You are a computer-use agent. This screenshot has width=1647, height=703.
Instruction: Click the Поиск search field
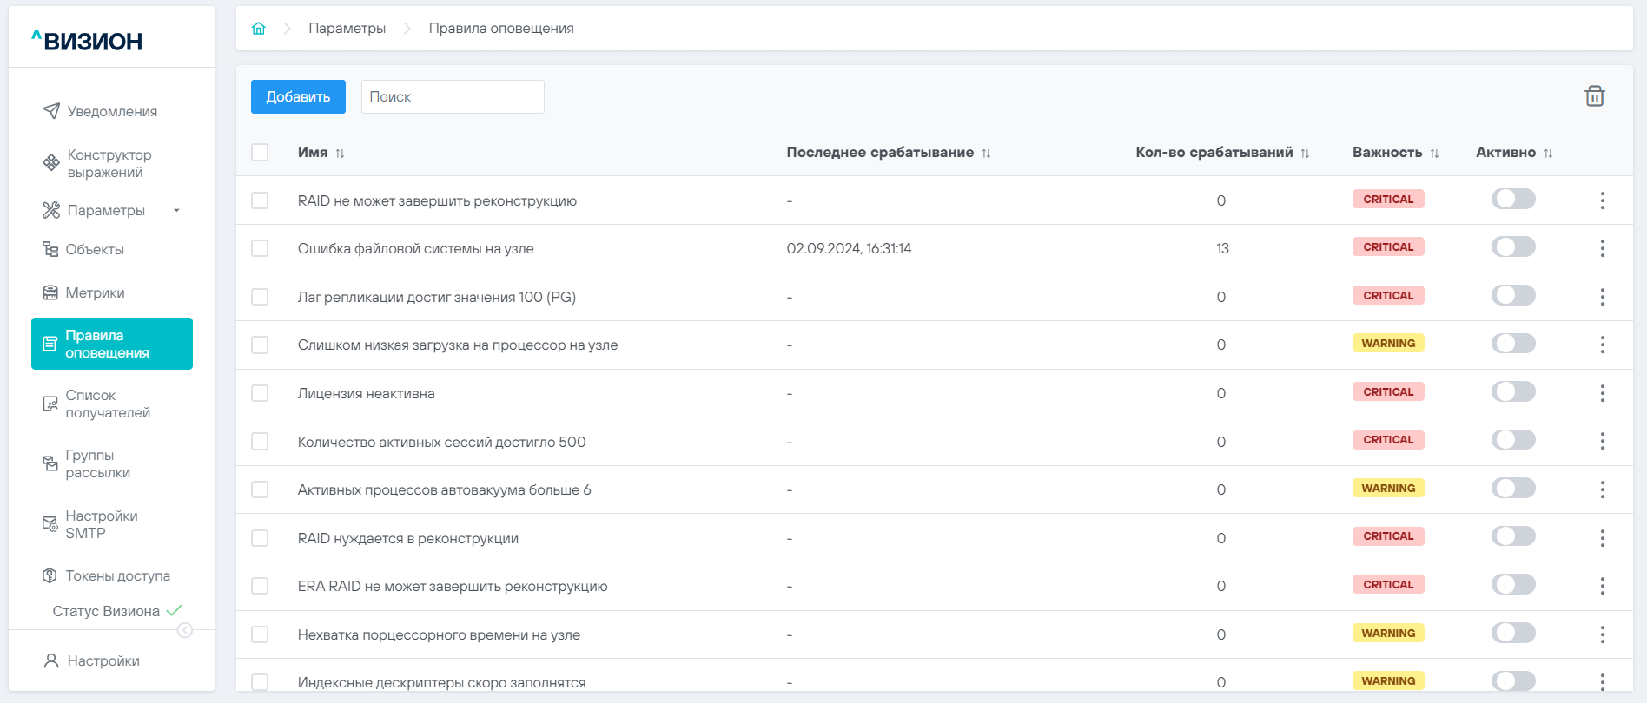(x=453, y=96)
